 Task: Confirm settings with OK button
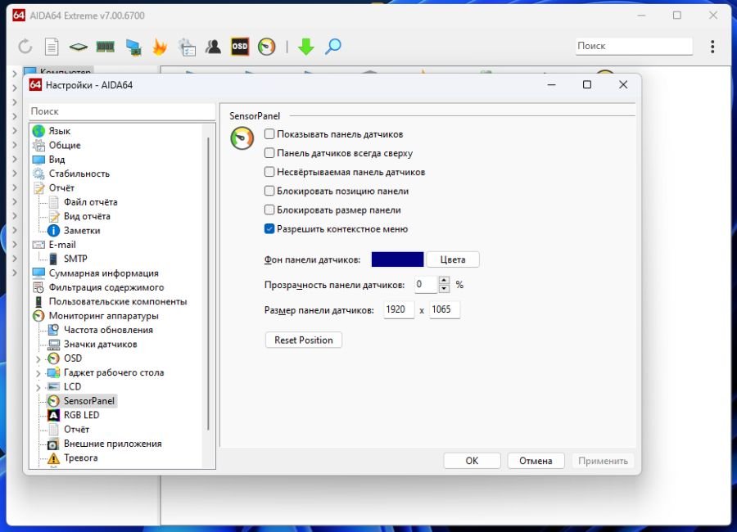tap(472, 461)
